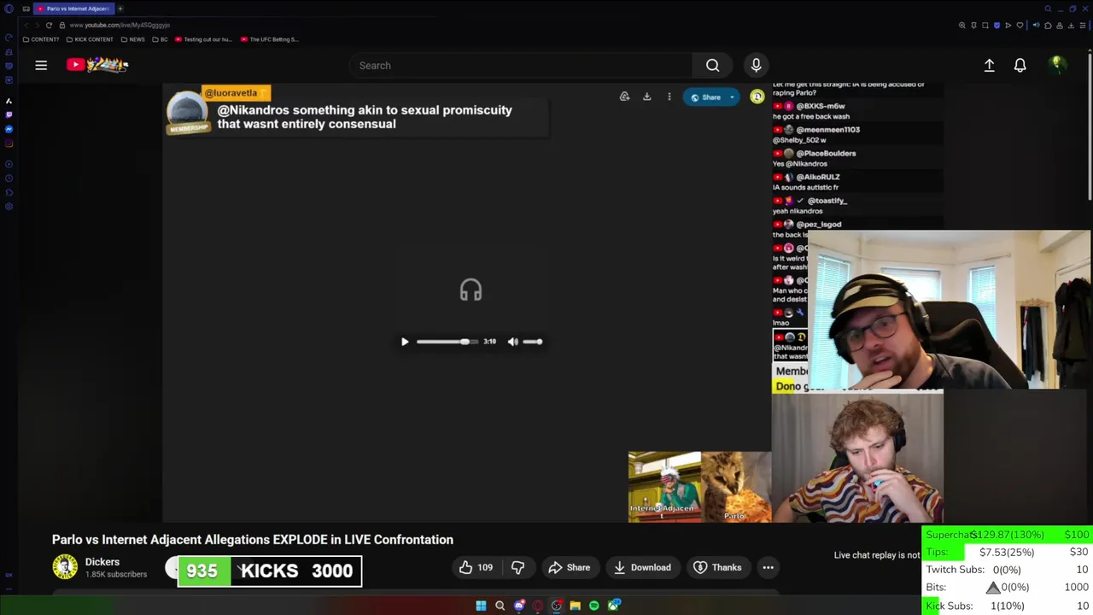Click the pin icon in browser toolbar
The image size is (1093, 615).
973,25
